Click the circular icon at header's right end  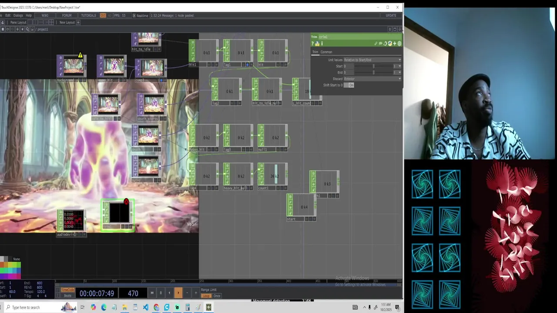(399, 43)
